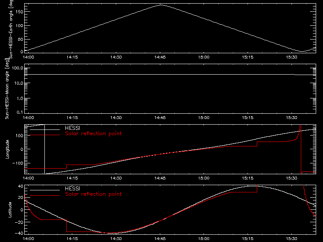Image resolution: width=323 pixels, height=242 pixels.
Task: Click 15:15 time label under Latitude plot
Action: [247, 239]
